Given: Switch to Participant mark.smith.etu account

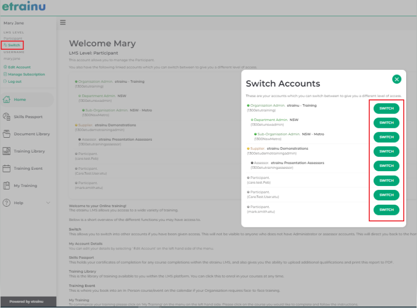Looking at the screenshot, I should (x=386, y=210).
